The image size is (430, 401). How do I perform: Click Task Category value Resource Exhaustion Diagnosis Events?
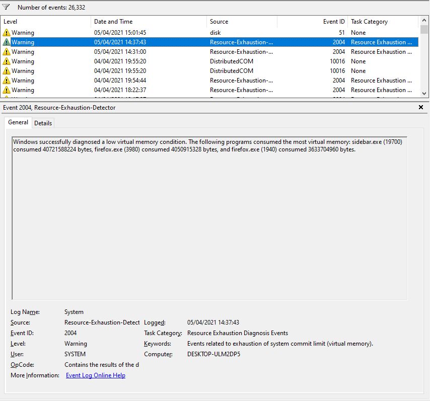pos(238,333)
